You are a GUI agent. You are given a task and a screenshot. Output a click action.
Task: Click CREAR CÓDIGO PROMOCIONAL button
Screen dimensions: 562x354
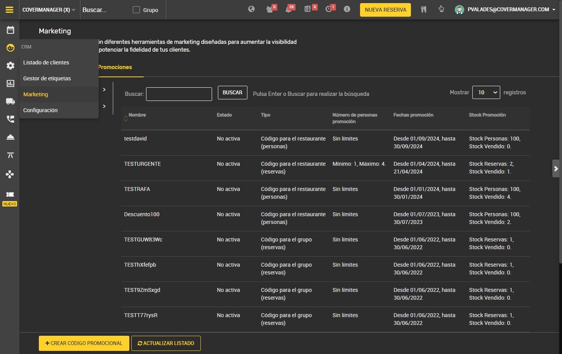[84, 343]
